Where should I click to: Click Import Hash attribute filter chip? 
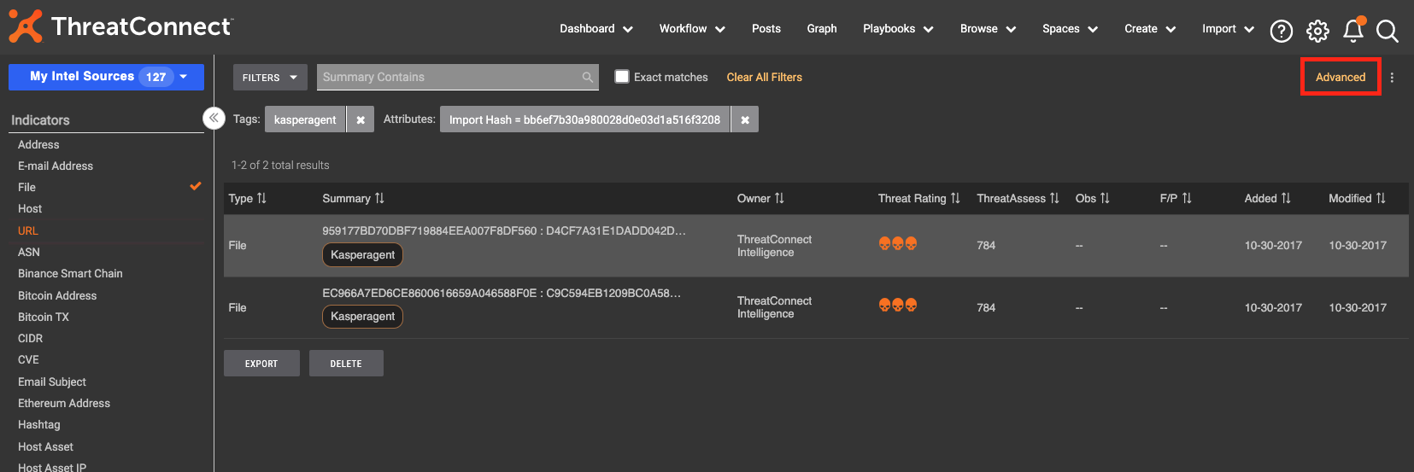(584, 119)
